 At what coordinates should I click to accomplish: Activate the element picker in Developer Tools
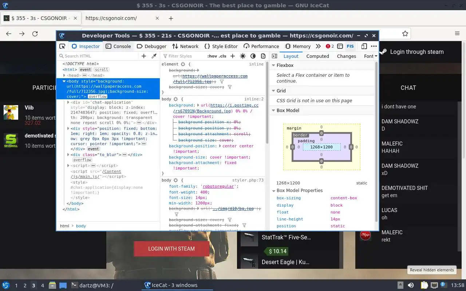(x=62, y=46)
